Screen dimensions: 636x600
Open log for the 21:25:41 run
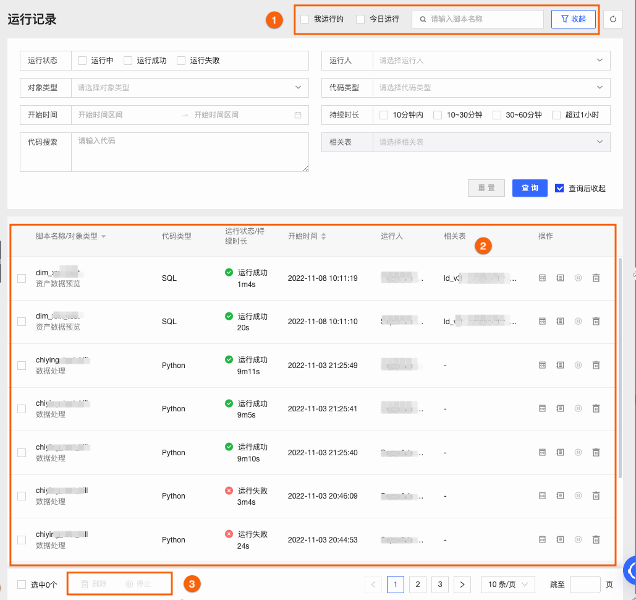coord(560,409)
